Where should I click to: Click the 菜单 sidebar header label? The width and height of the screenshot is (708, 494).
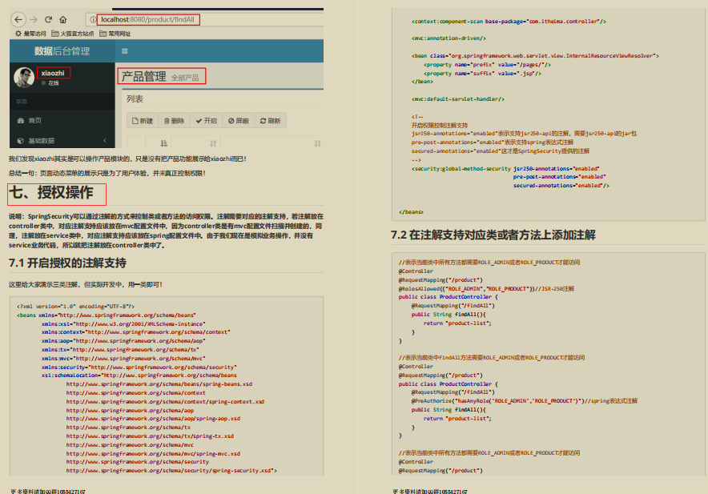pos(21,102)
